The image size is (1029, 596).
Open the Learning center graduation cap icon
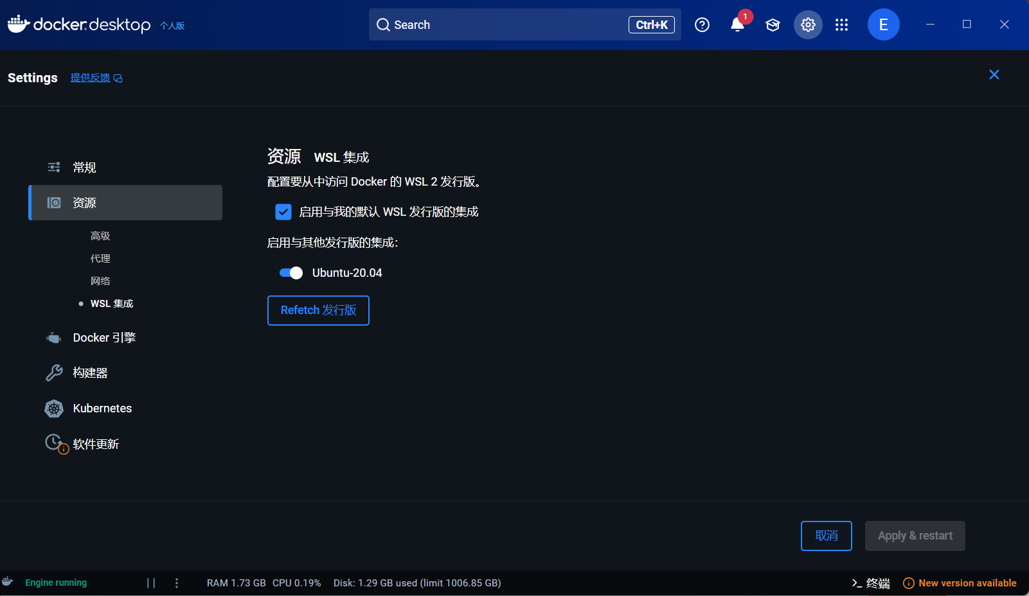tap(773, 25)
